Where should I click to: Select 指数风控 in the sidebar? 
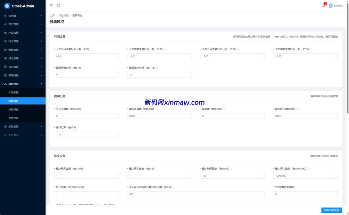14,110
